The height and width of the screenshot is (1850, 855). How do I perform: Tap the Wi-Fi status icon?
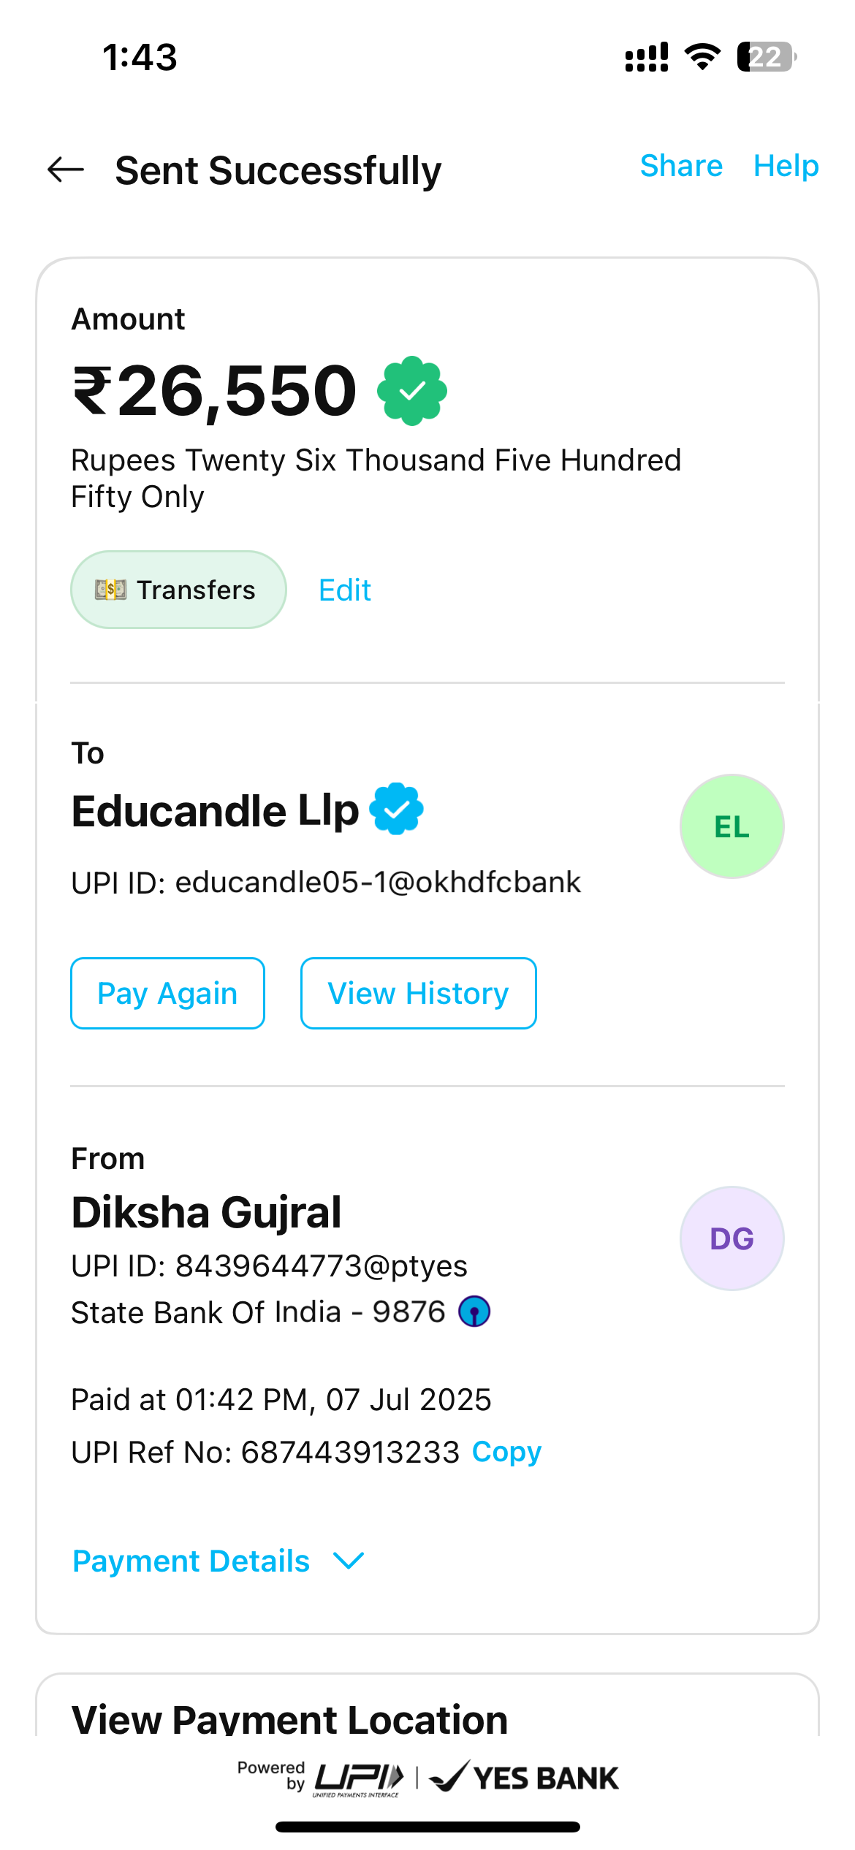tap(702, 57)
